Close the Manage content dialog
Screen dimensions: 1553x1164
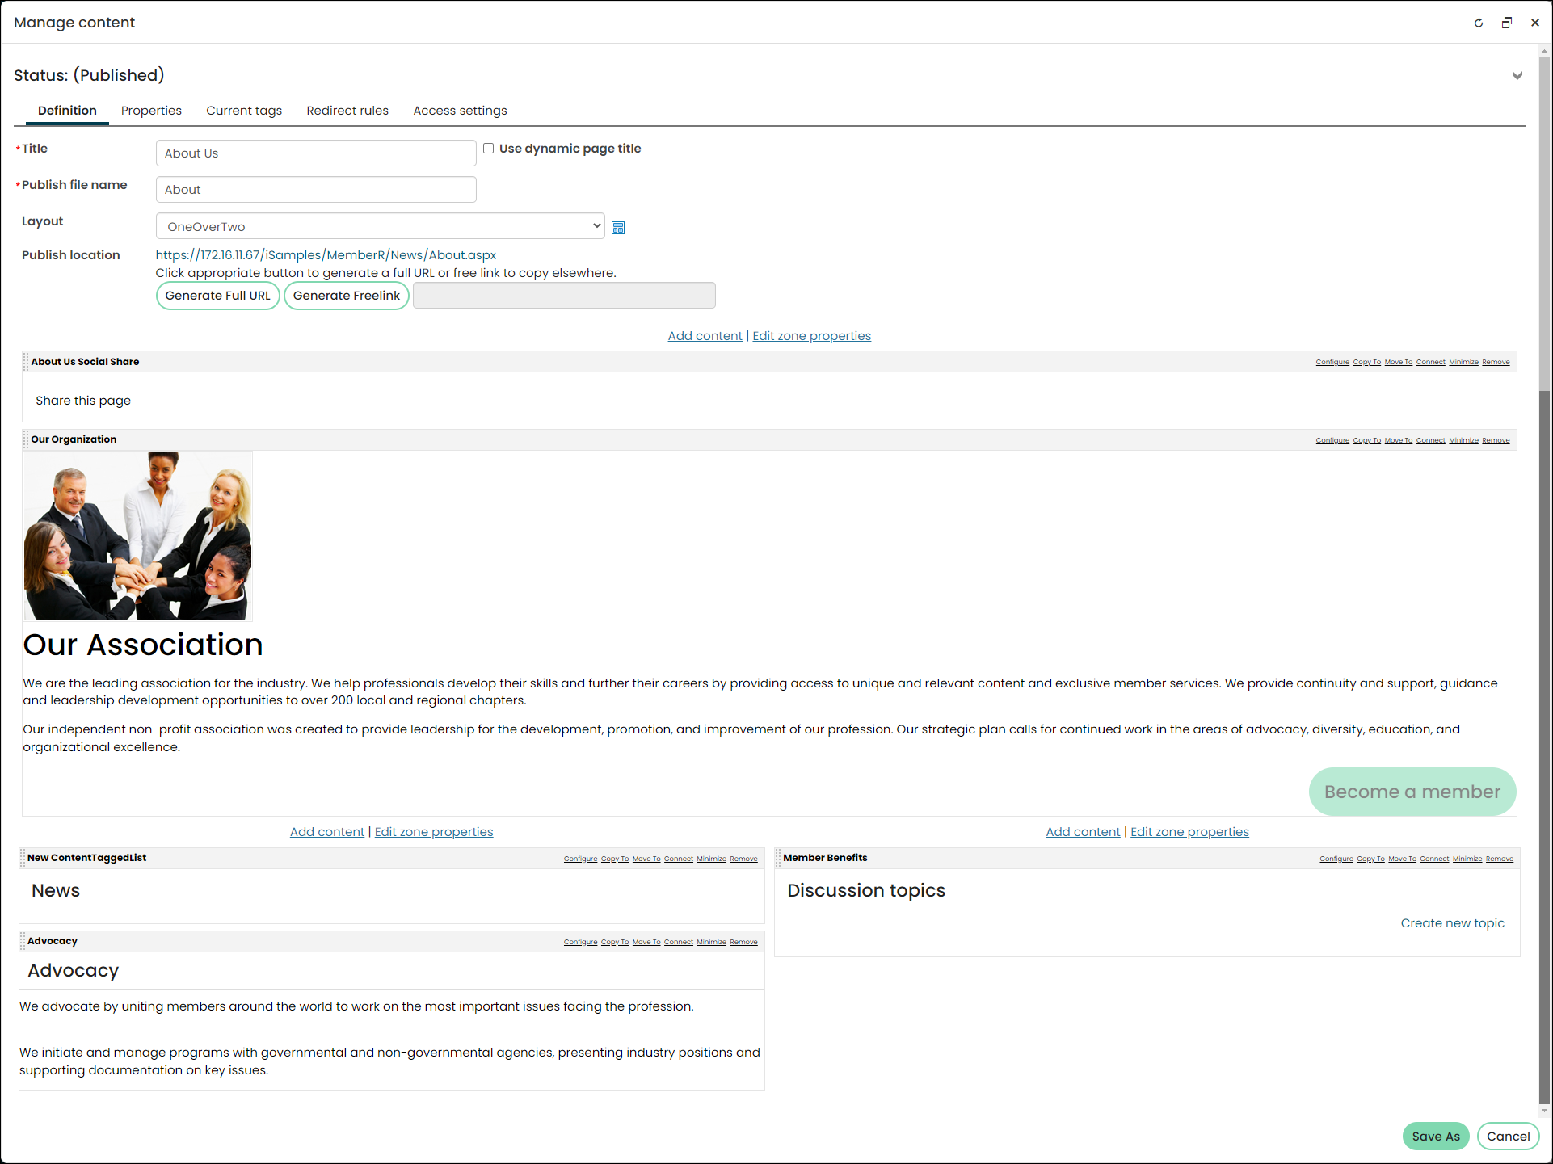tap(1535, 23)
